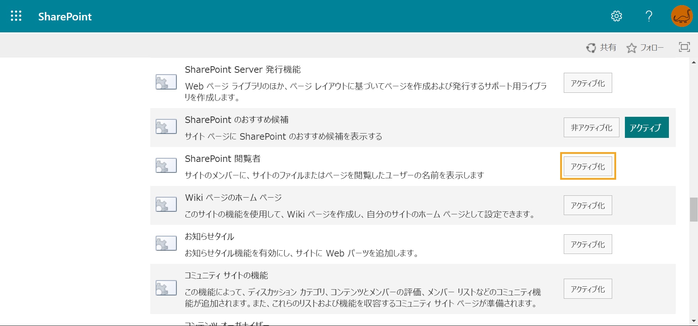The height and width of the screenshot is (326, 698).
Task: Open the settings gear icon
Action: [617, 16]
